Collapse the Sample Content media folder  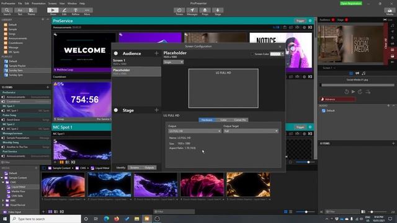[x=2, y=178]
